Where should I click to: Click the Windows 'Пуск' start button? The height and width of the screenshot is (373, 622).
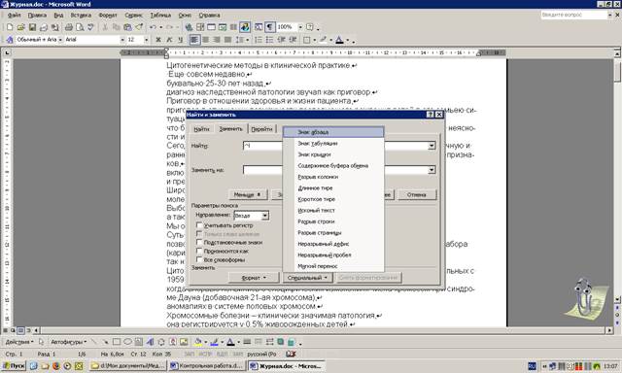(14, 366)
